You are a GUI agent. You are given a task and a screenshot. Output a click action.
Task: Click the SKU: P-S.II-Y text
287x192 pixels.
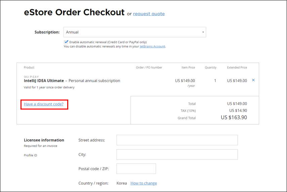(31, 77)
